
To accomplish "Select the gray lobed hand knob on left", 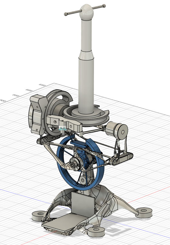I will [38, 114].
